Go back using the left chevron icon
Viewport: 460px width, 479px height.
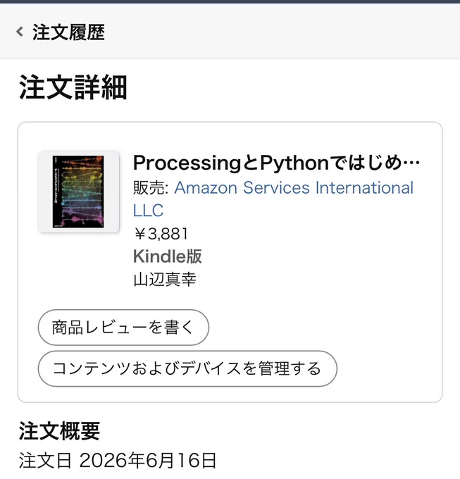click(x=20, y=32)
